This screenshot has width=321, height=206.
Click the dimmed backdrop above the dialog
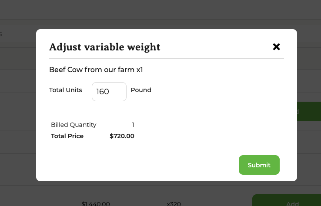click(x=165, y=13)
